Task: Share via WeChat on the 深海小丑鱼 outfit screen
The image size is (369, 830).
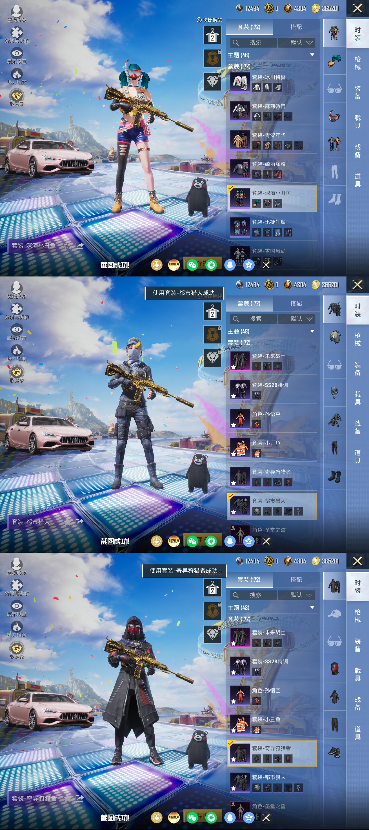Action: [x=192, y=265]
